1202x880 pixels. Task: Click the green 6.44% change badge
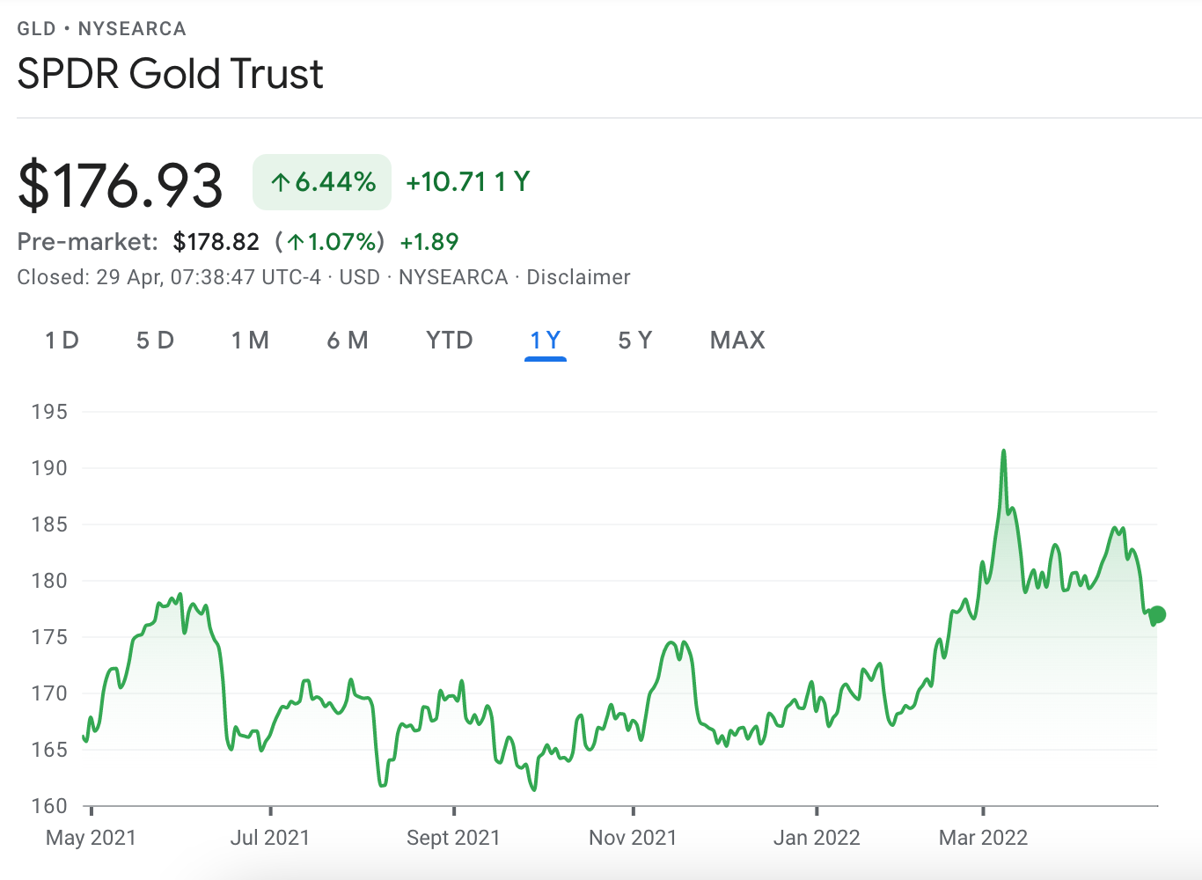321,182
